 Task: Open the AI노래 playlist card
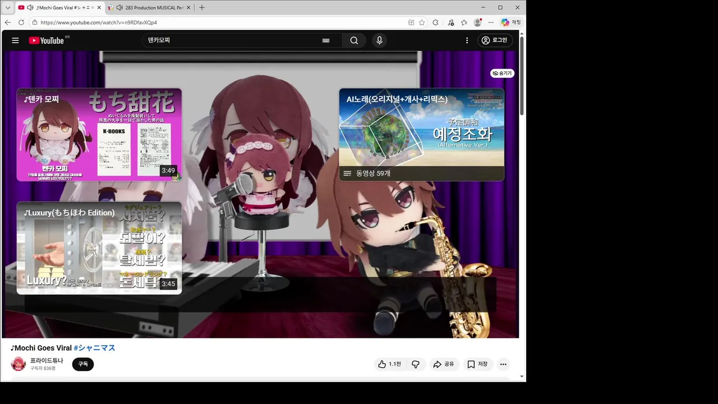[421, 135]
